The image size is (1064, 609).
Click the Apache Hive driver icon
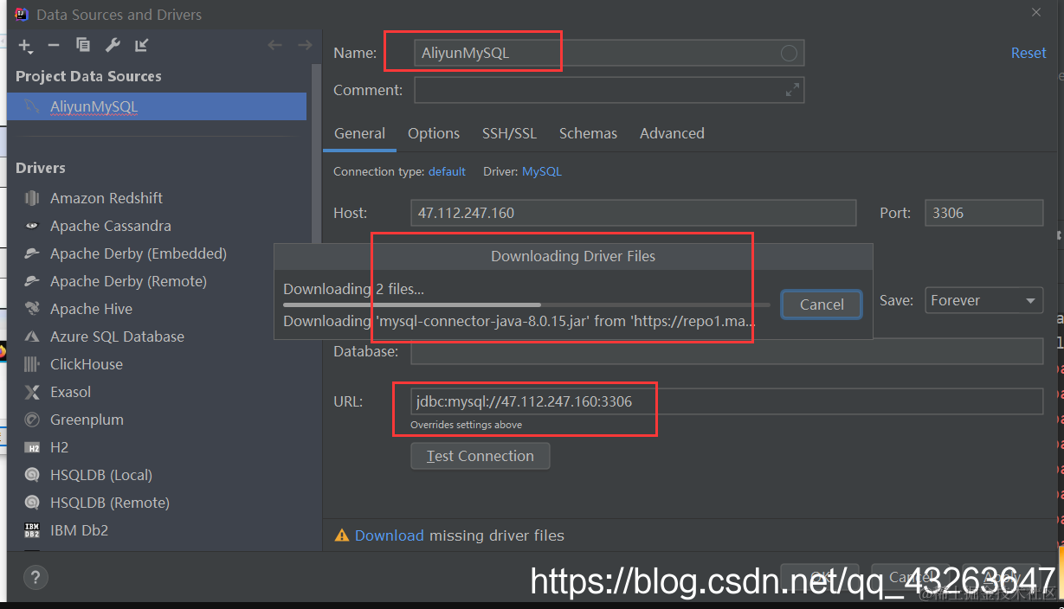coord(32,309)
